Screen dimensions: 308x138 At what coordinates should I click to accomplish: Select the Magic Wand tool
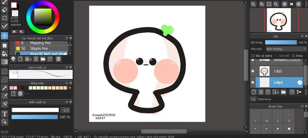5,88
